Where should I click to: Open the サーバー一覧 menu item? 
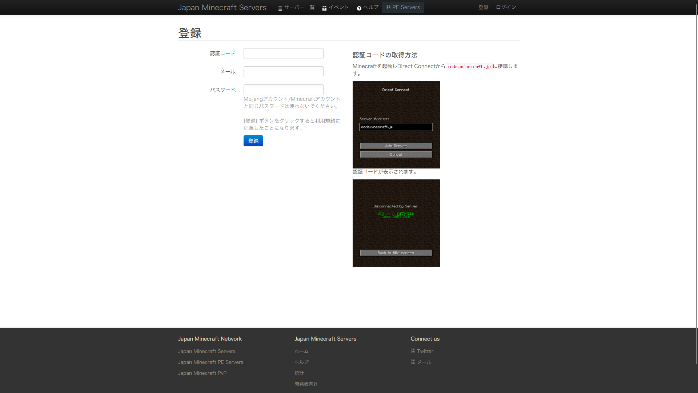point(299,7)
